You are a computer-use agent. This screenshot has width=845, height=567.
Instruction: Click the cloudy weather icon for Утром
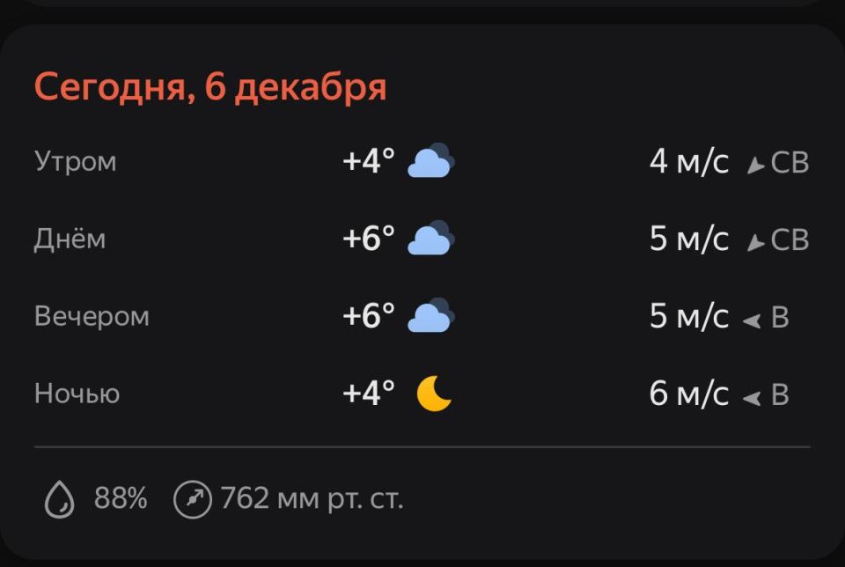tap(430, 161)
